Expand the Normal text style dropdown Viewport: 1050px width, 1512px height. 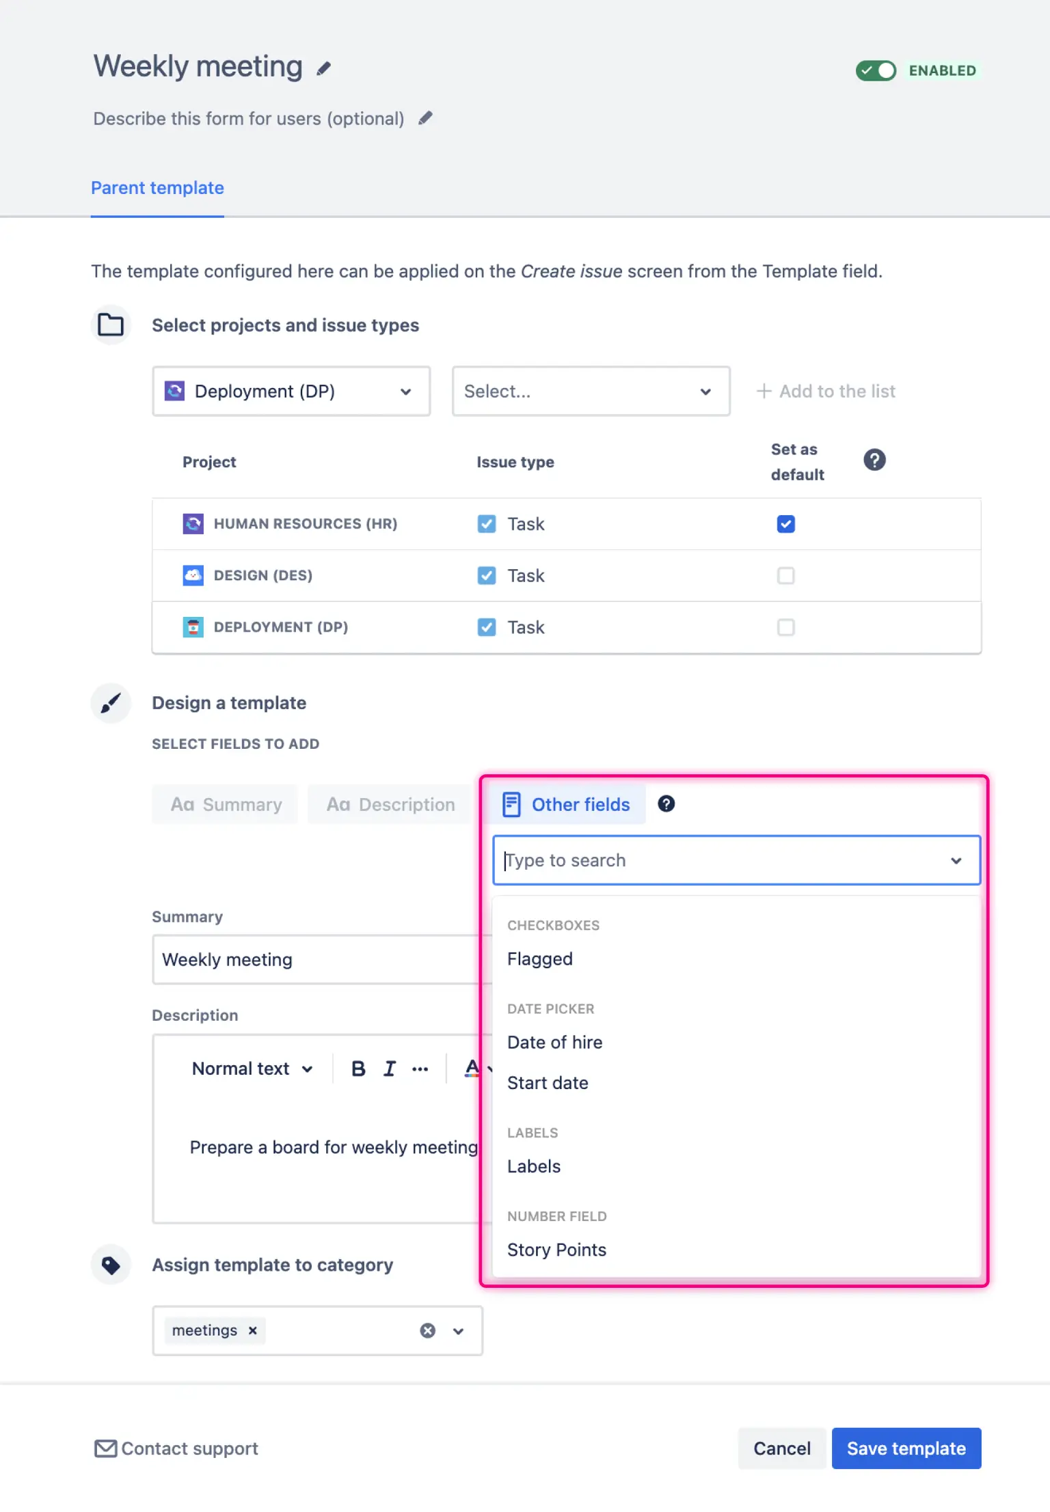click(x=252, y=1069)
